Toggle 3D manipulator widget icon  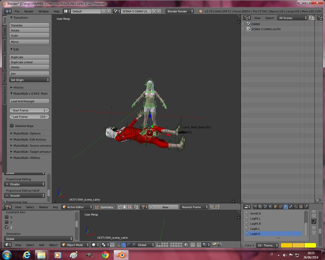click(x=118, y=245)
